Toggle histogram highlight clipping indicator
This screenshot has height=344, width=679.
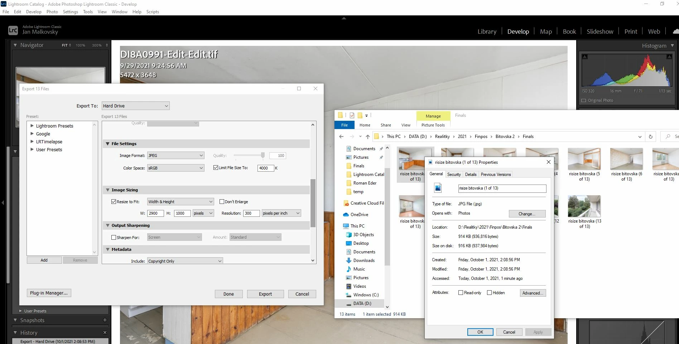click(x=669, y=57)
